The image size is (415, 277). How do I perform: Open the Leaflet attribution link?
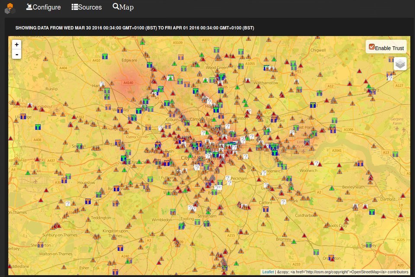point(268,272)
